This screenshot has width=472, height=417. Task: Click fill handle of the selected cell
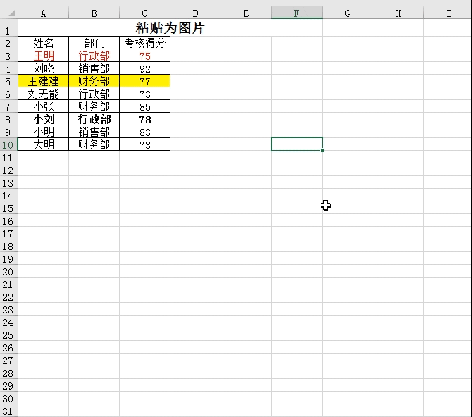(x=323, y=150)
